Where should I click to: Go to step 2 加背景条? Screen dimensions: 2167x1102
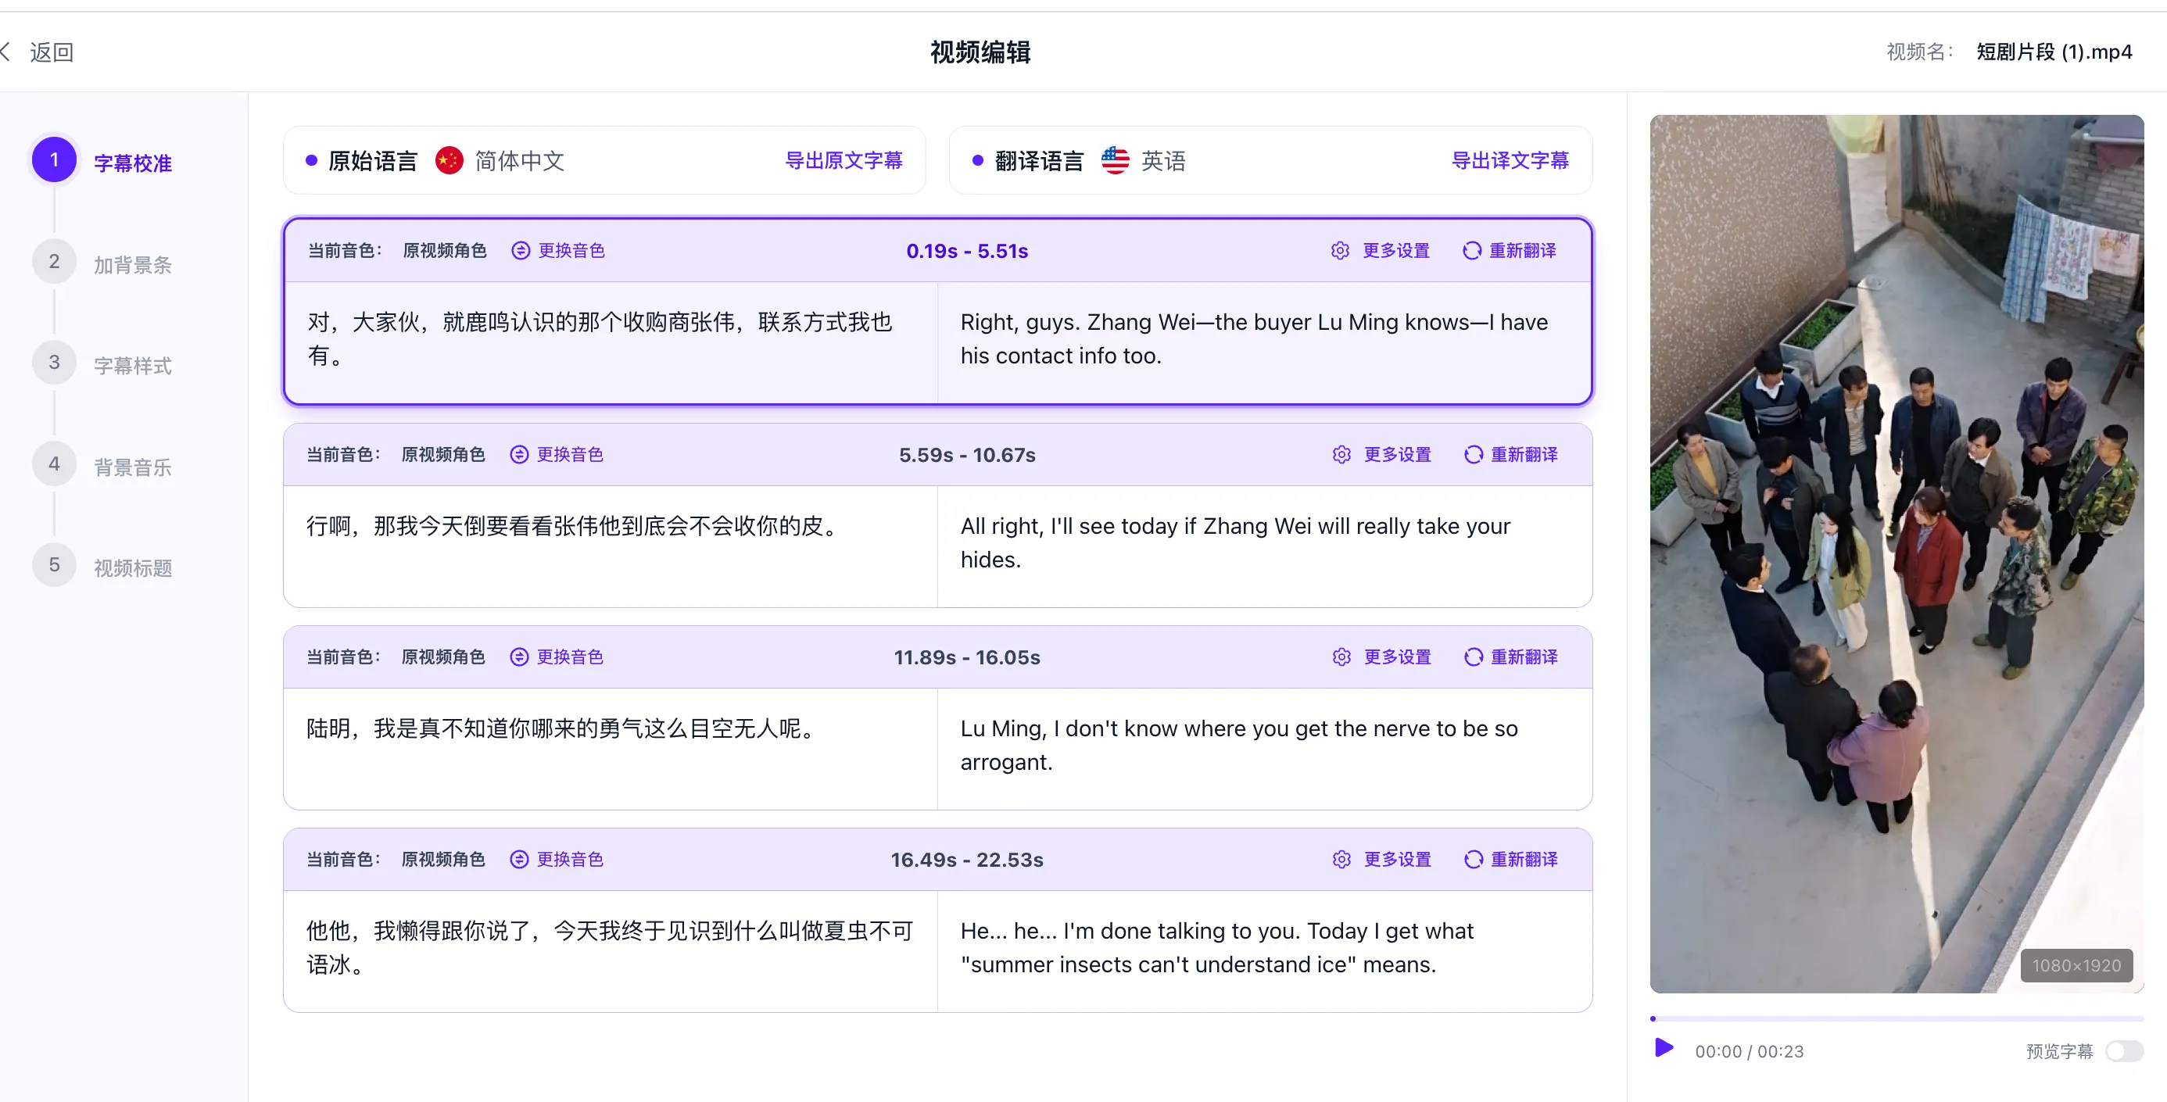point(132,265)
